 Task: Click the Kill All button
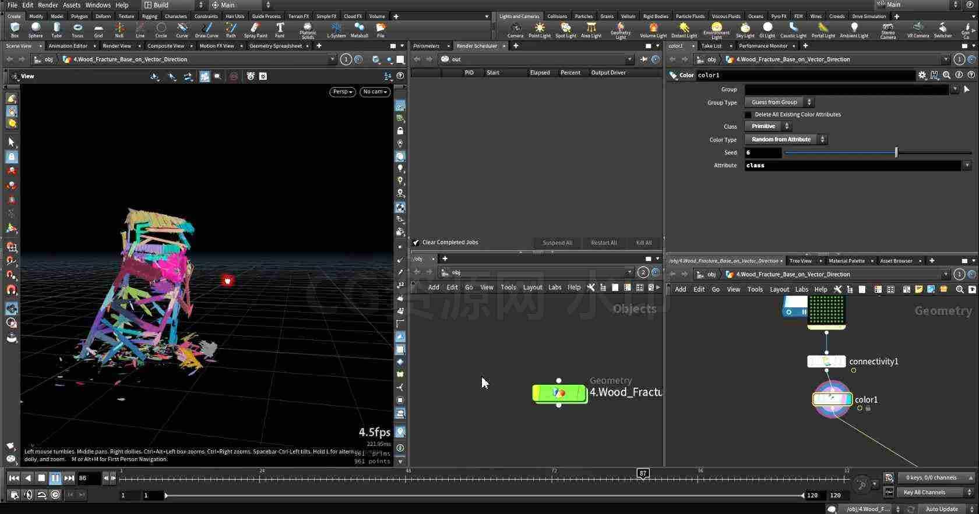point(644,243)
